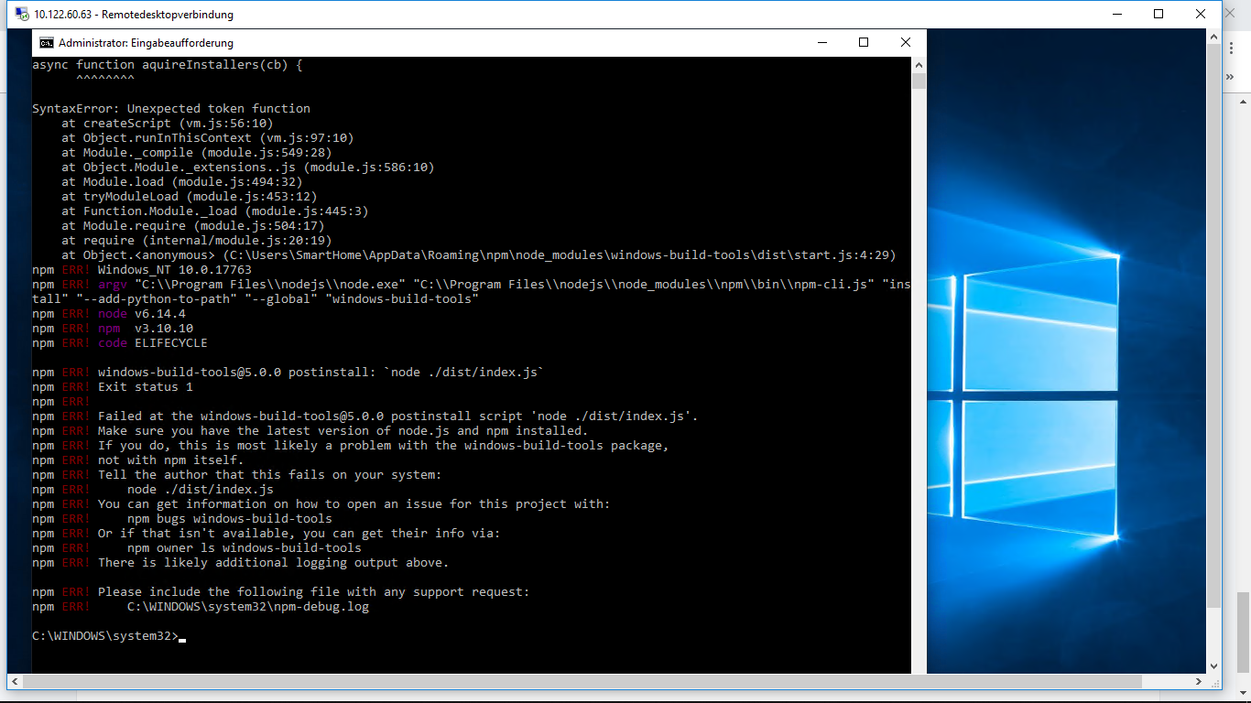The height and width of the screenshot is (703, 1251).
Task: Click the remote desktop vertical scrollbar down arrow
Action: point(1214,666)
